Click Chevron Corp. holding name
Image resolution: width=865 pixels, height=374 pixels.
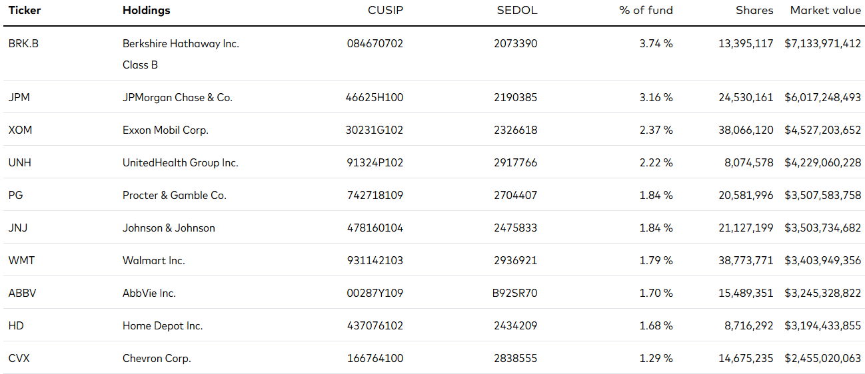(157, 359)
